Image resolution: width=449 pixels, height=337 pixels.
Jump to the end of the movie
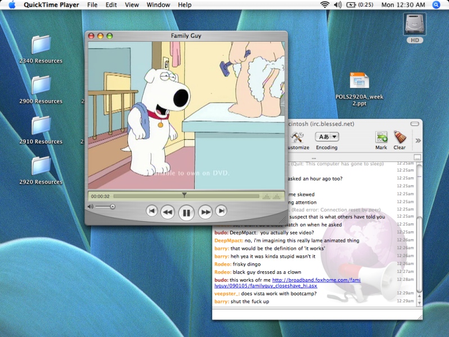click(x=221, y=211)
